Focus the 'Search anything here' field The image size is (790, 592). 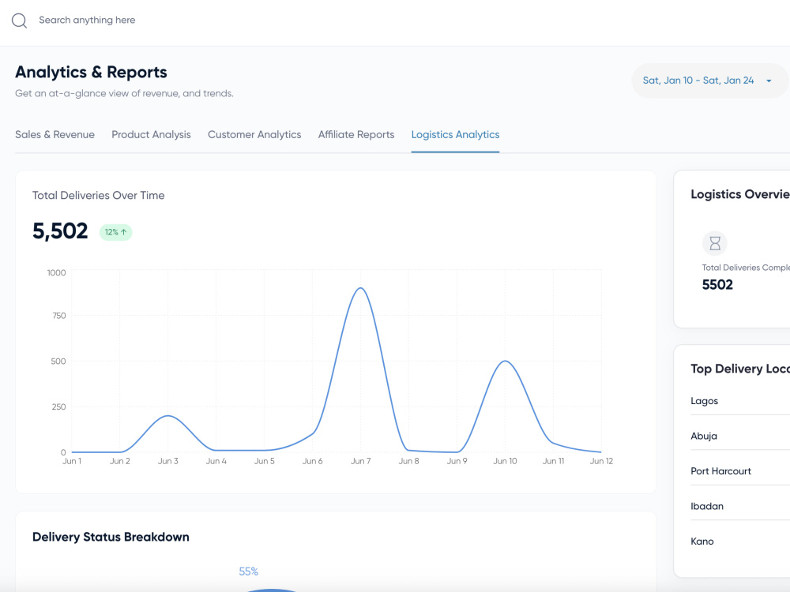(87, 21)
